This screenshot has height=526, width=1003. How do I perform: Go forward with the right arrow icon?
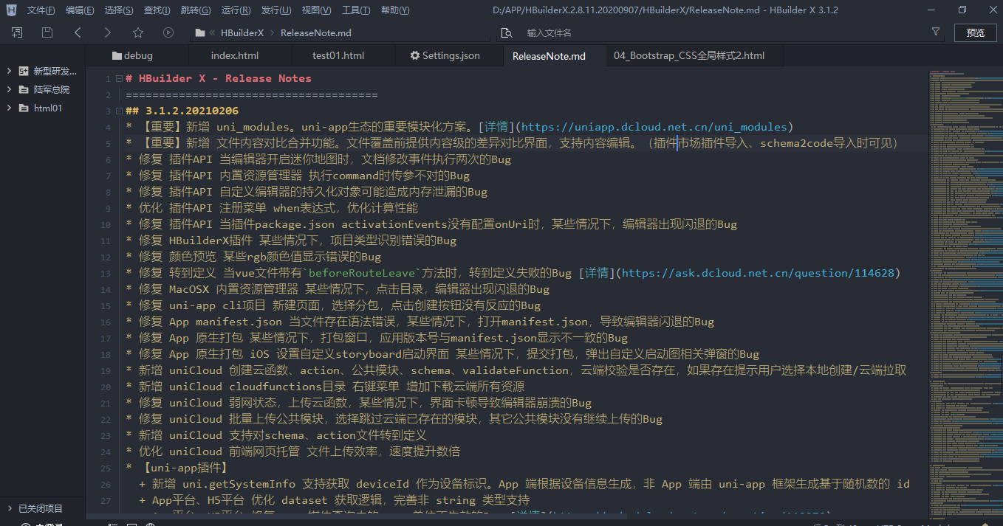click(x=108, y=32)
